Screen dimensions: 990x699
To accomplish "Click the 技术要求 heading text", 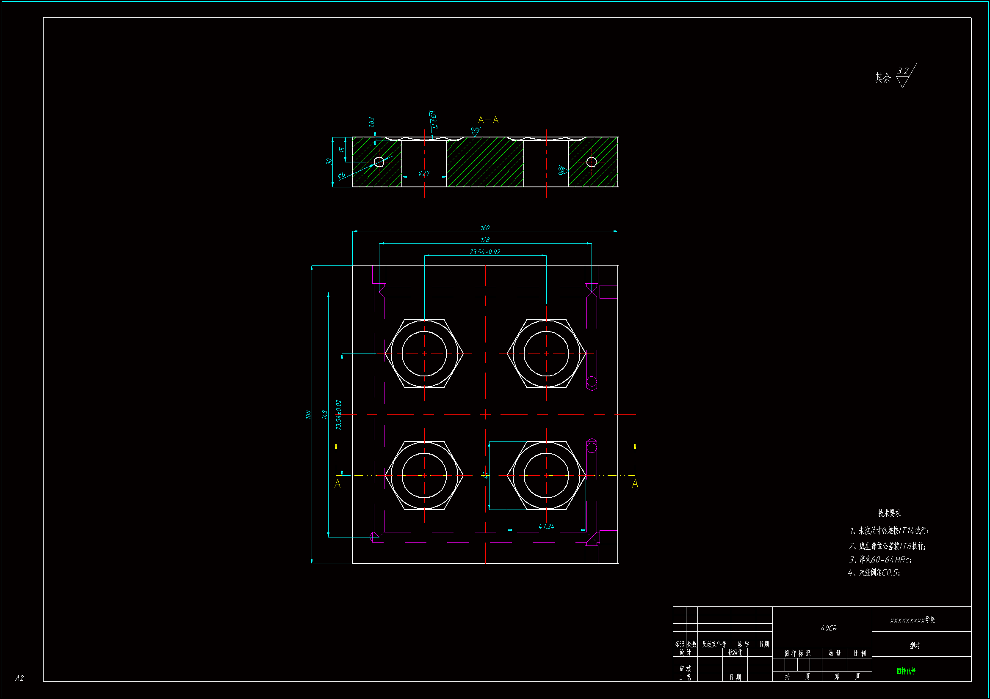I will click(x=889, y=513).
